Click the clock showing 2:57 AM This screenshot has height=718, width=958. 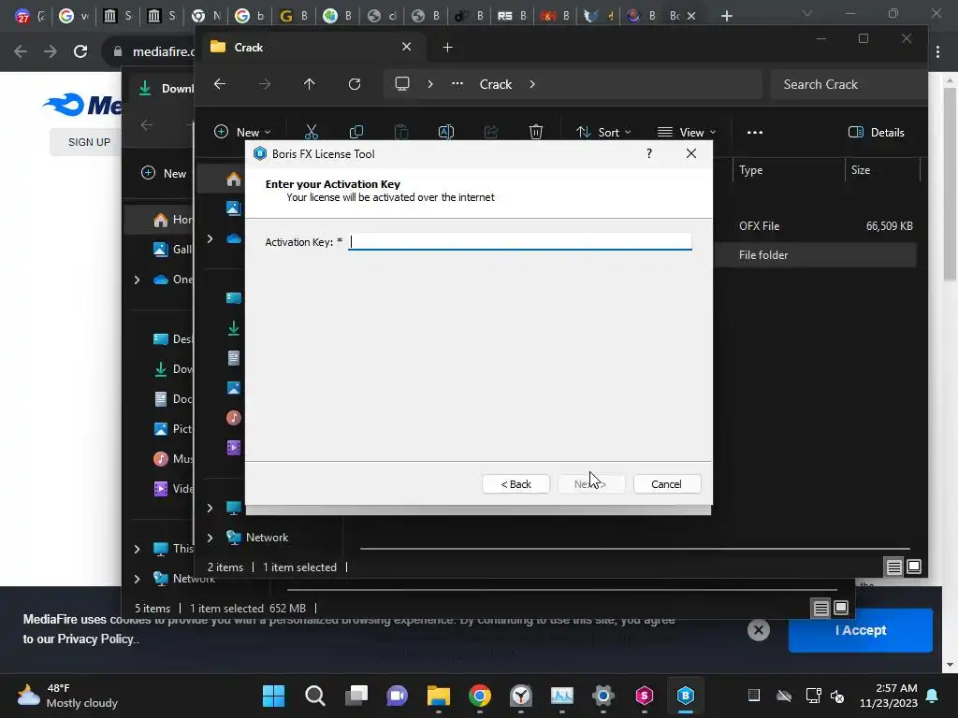(x=889, y=696)
